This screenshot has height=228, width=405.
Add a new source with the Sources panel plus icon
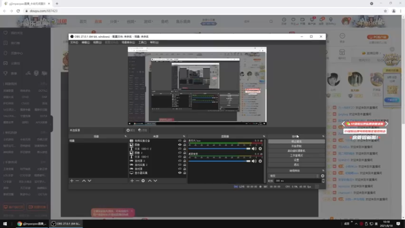pos(132,181)
